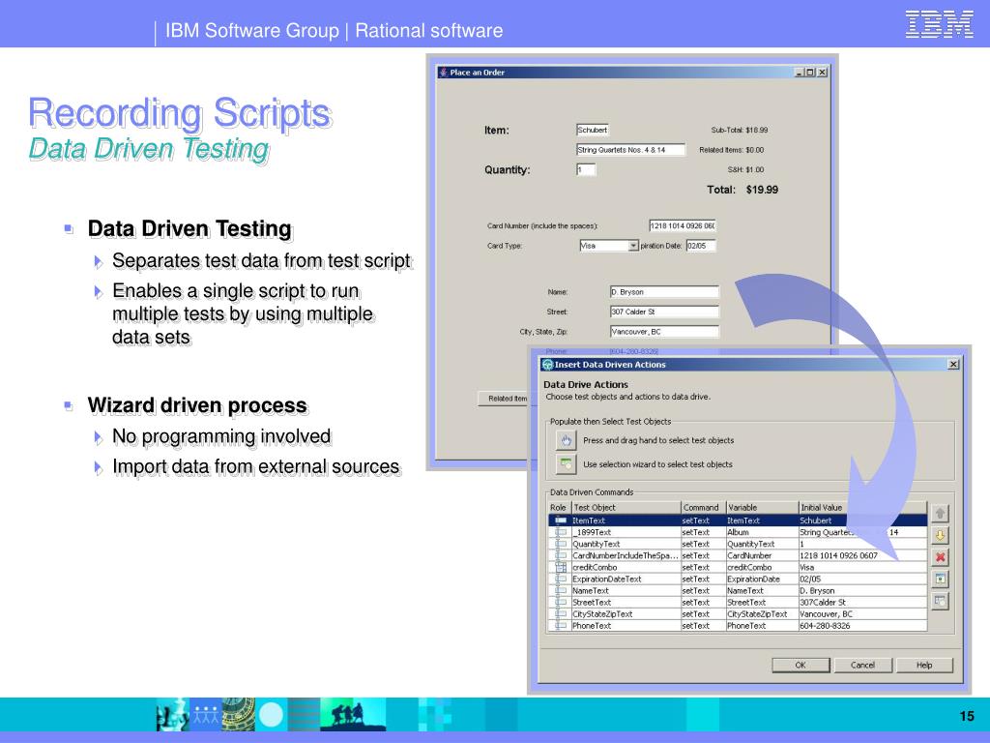Click the _1899Text row role icon
The width and height of the screenshot is (990, 743).
tap(560, 532)
